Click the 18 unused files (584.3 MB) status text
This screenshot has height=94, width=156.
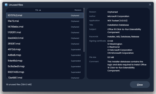(19, 84)
